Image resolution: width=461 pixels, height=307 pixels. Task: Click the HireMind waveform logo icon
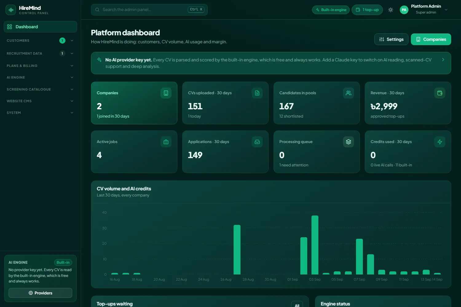pyautogui.click(x=11, y=10)
